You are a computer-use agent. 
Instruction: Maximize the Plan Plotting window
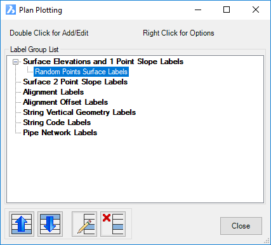pyautogui.click(x=227, y=10)
